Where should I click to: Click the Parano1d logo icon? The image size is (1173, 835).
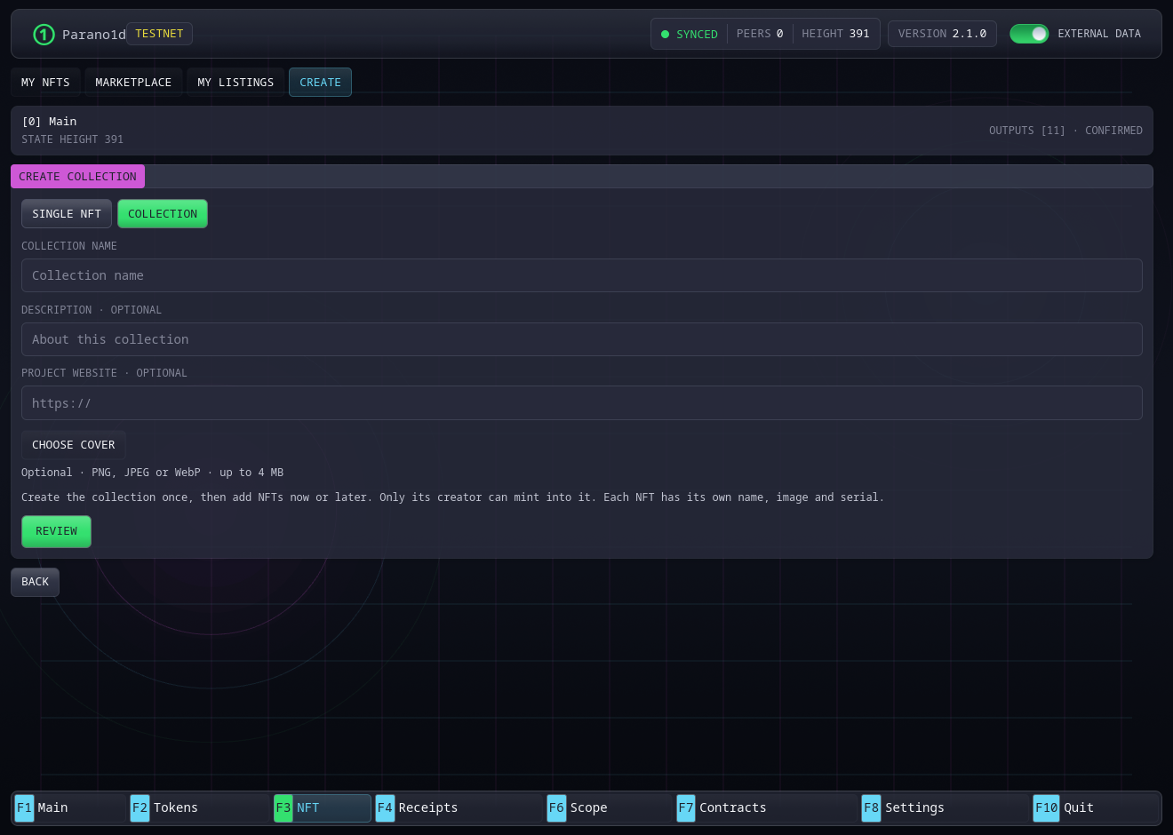click(44, 34)
